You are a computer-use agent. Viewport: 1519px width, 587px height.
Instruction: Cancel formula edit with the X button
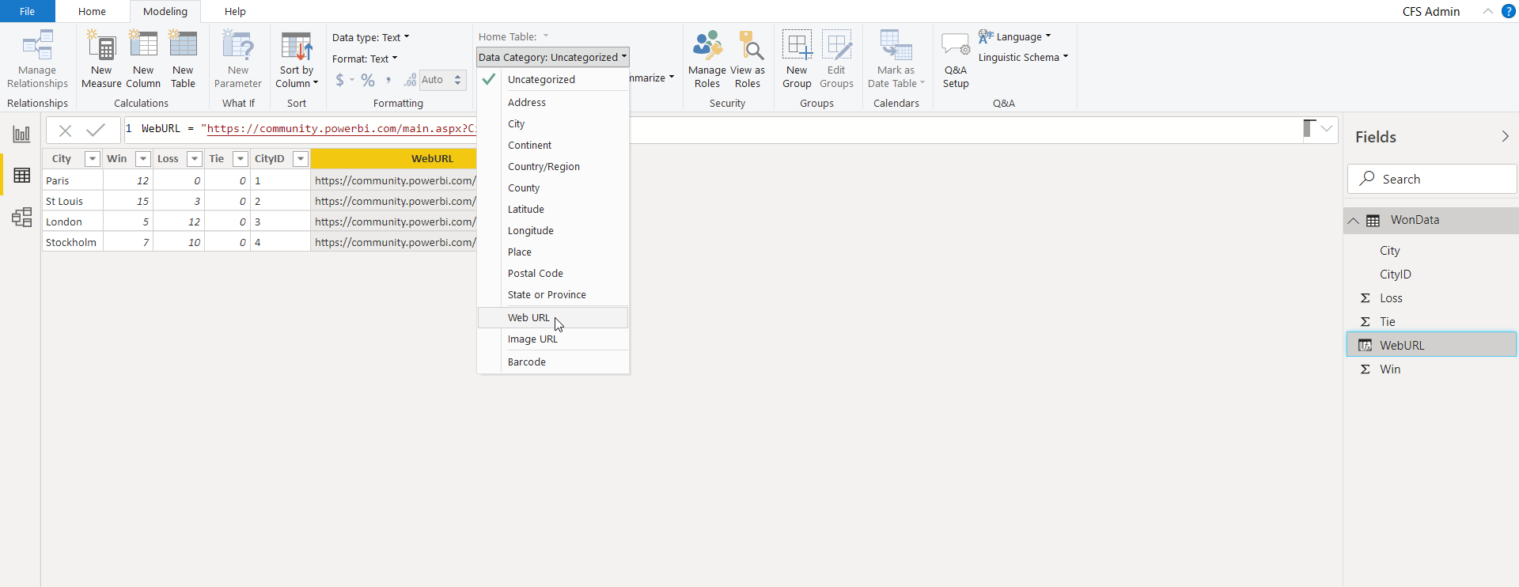coord(66,130)
